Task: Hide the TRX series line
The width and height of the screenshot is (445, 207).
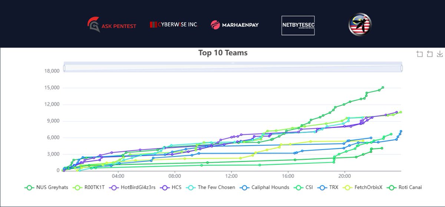Action: tap(328, 187)
